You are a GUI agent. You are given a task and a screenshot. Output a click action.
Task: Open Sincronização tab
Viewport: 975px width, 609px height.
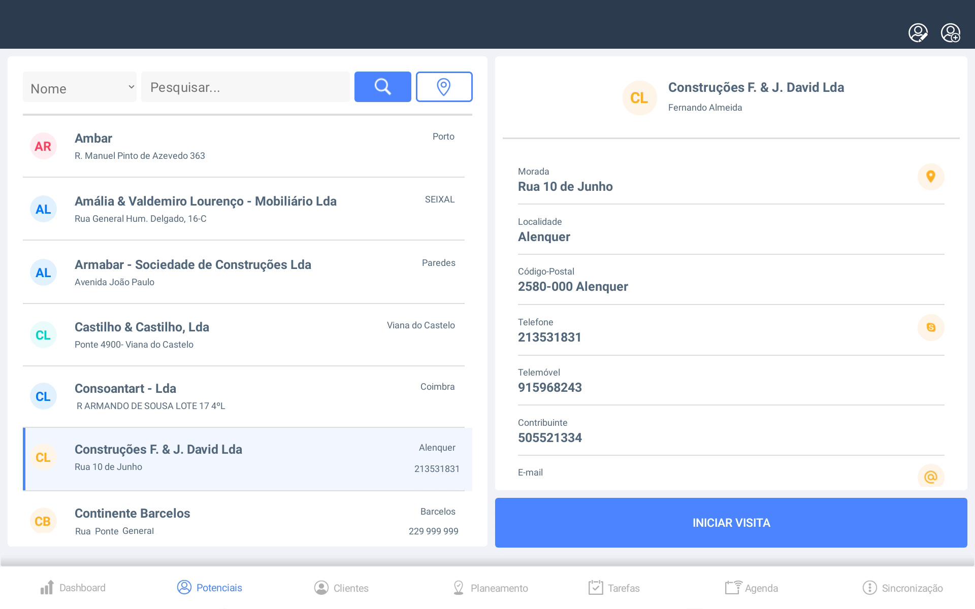902,588
